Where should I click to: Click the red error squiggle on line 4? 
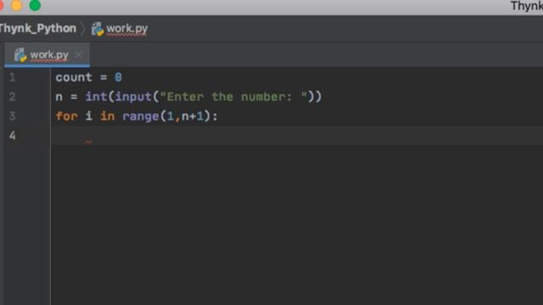point(88,141)
